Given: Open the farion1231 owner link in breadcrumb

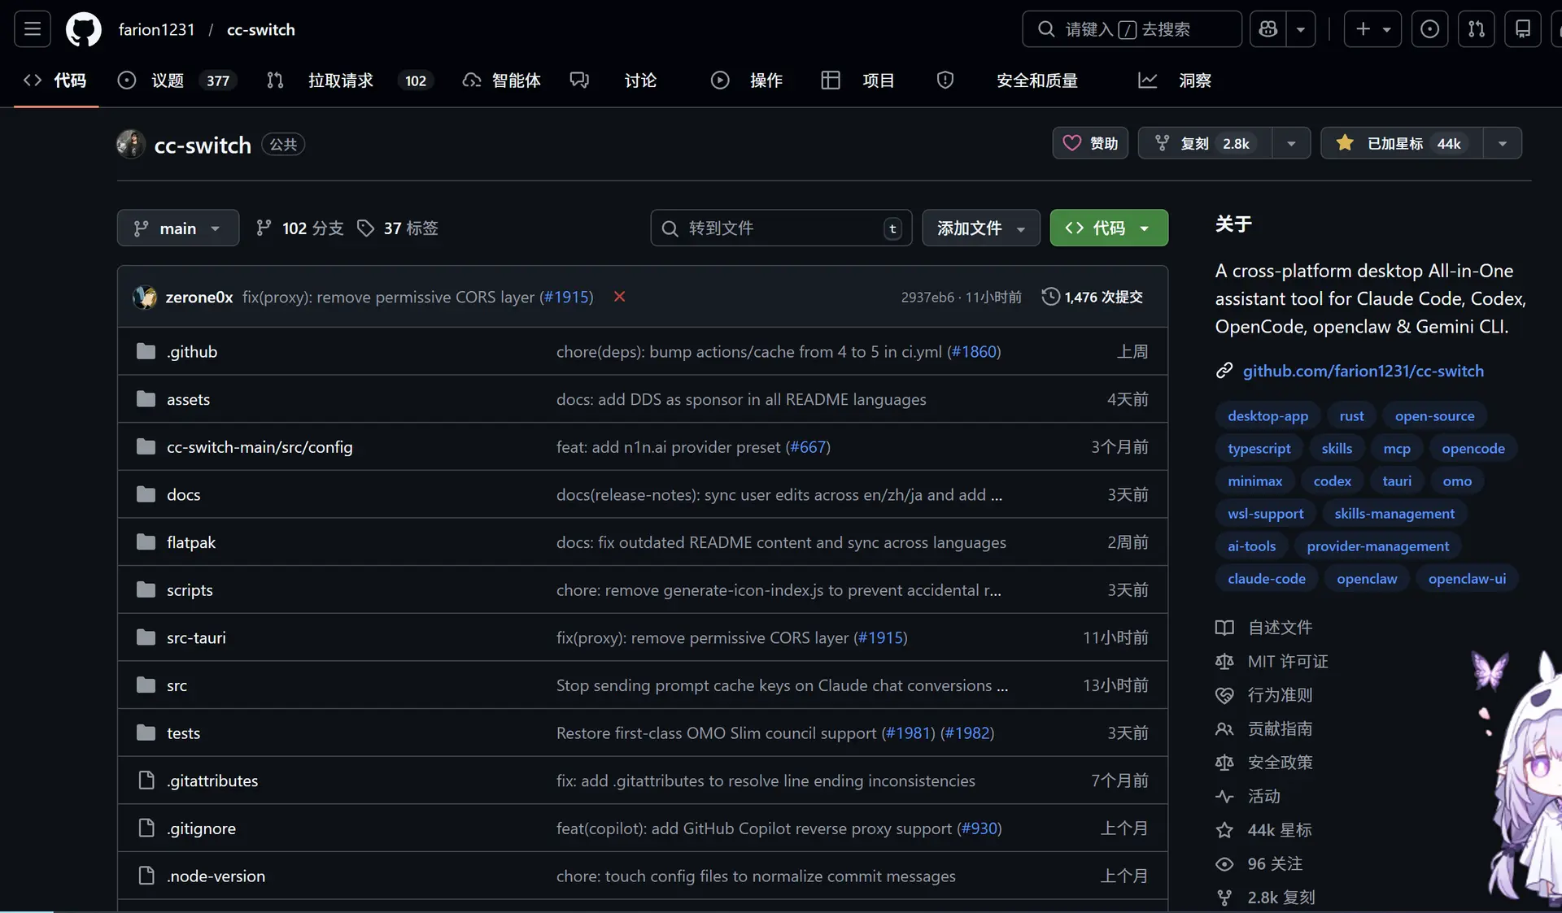Looking at the screenshot, I should pyautogui.click(x=156, y=29).
